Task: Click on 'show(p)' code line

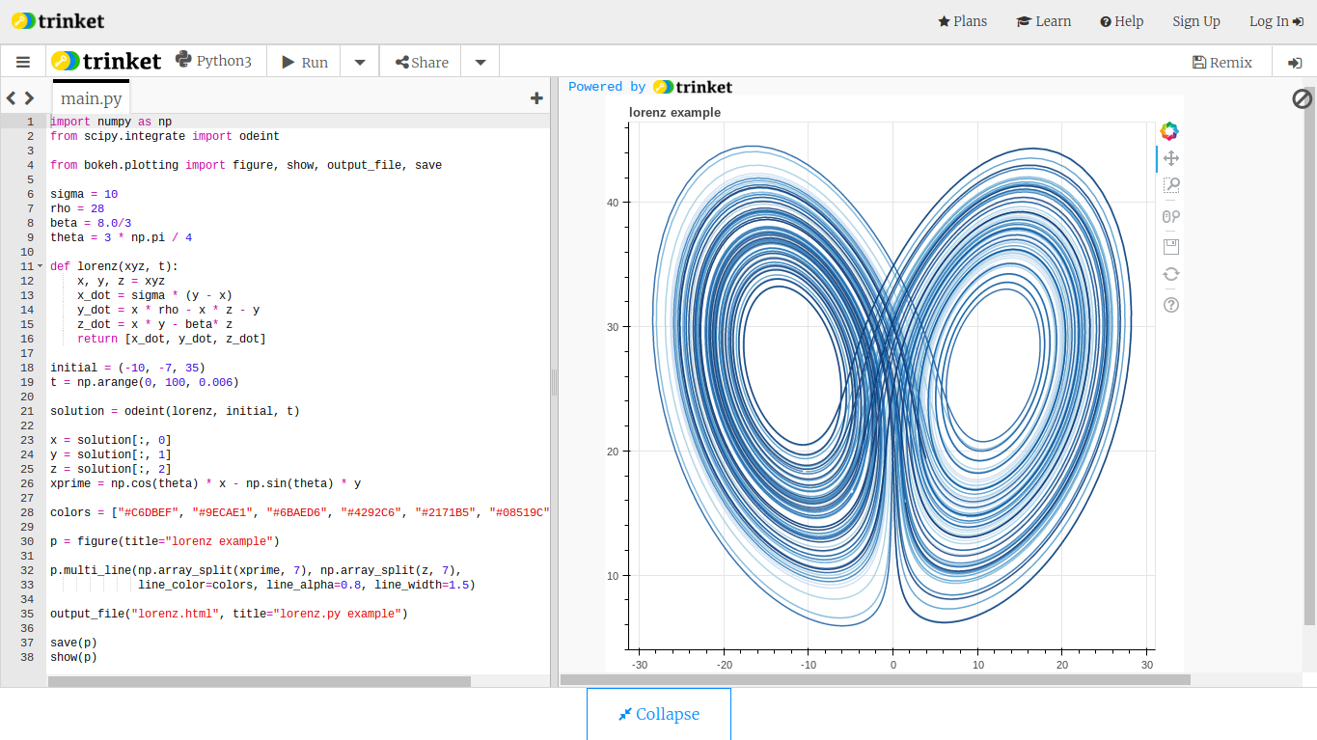Action: click(x=73, y=657)
